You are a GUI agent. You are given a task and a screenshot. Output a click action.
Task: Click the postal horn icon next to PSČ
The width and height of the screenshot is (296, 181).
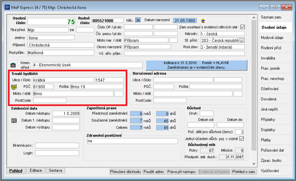click(14, 87)
